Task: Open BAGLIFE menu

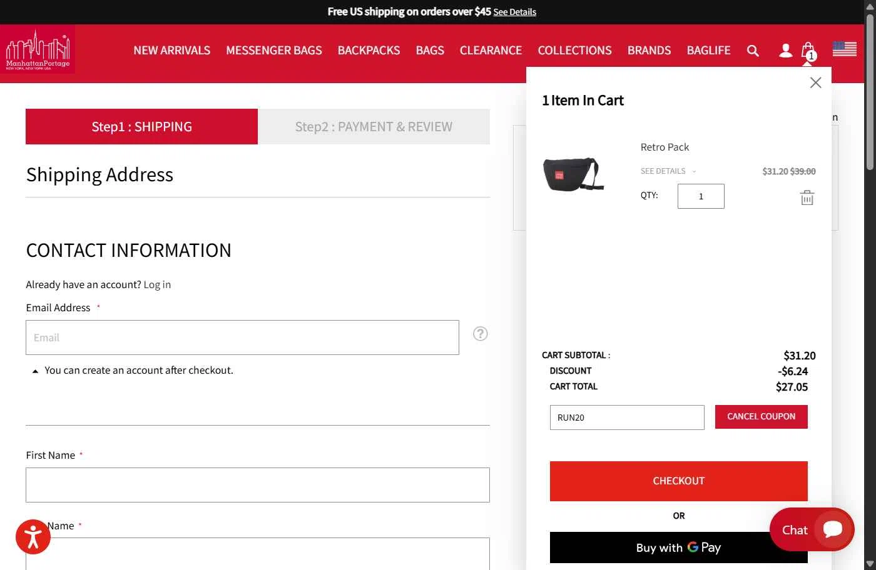Action: [x=709, y=51]
